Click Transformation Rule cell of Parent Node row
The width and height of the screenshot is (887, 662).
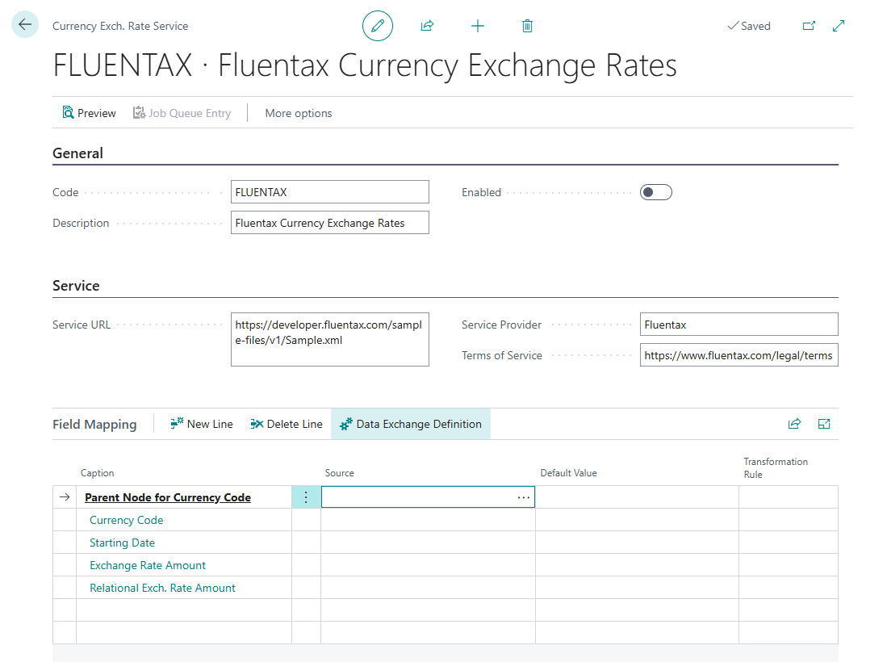tap(789, 497)
